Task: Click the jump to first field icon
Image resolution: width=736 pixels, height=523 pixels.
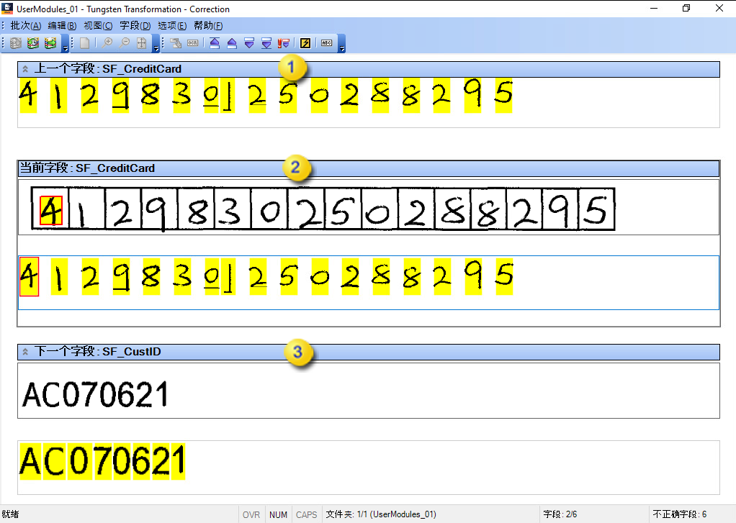Action: (x=215, y=43)
